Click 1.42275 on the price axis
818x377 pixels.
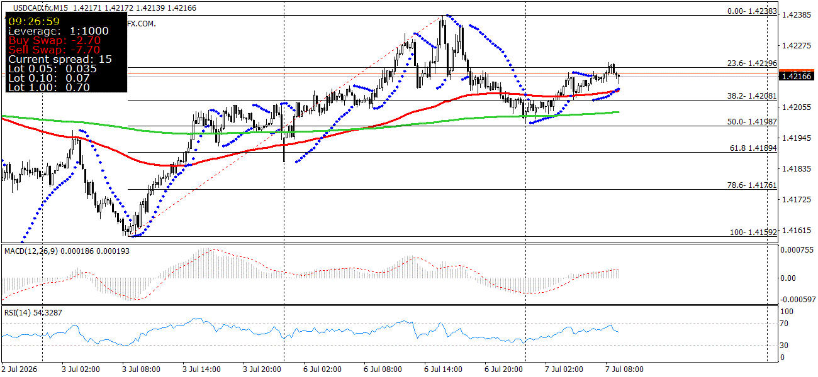tap(797, 46)
